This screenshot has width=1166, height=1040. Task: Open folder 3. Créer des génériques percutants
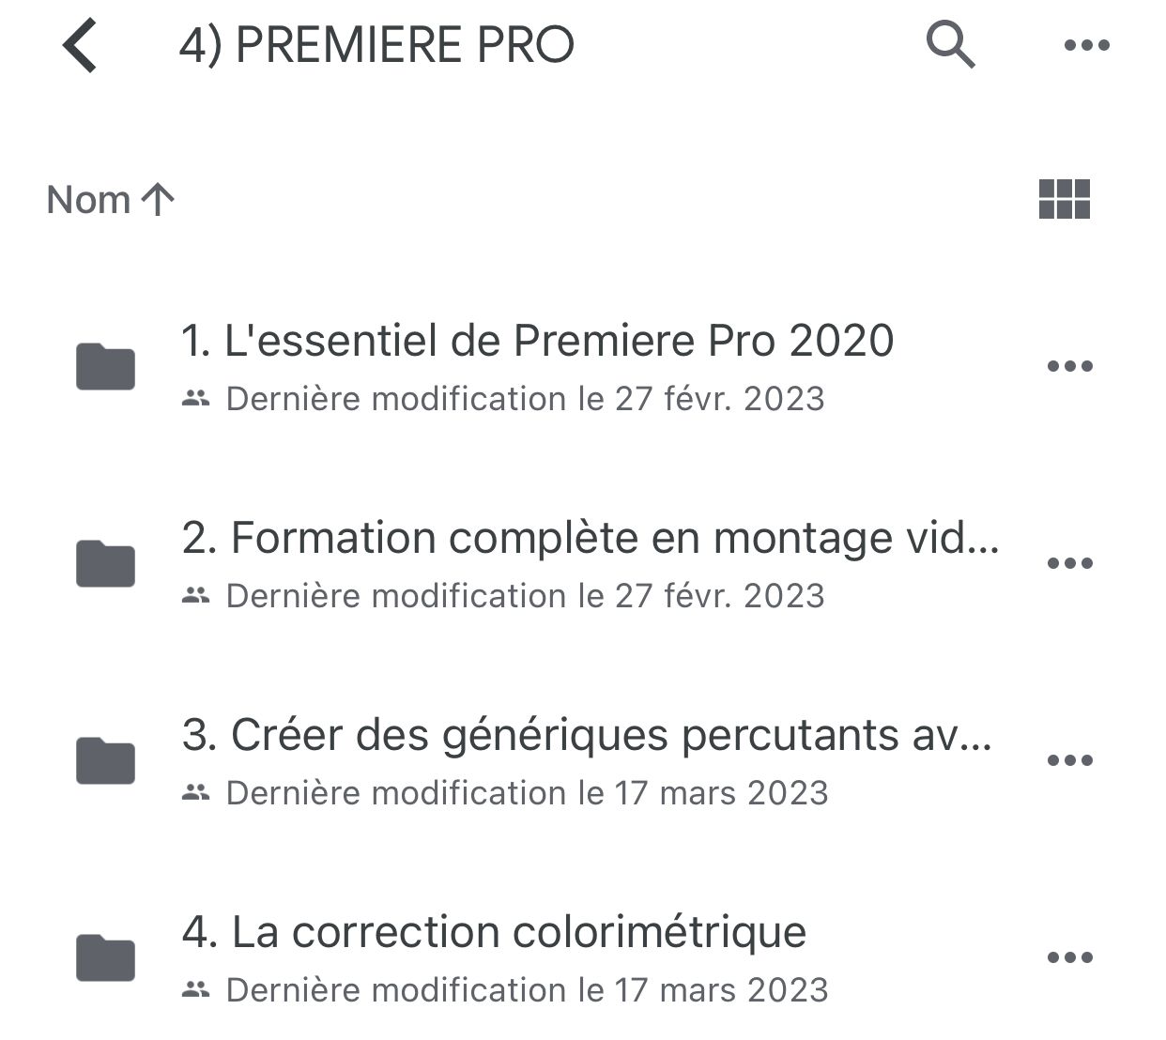[587, 735]
